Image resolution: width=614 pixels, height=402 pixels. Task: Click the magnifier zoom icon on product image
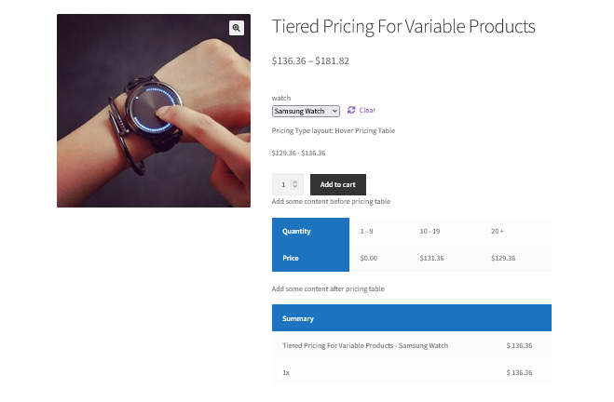point(237,28)
